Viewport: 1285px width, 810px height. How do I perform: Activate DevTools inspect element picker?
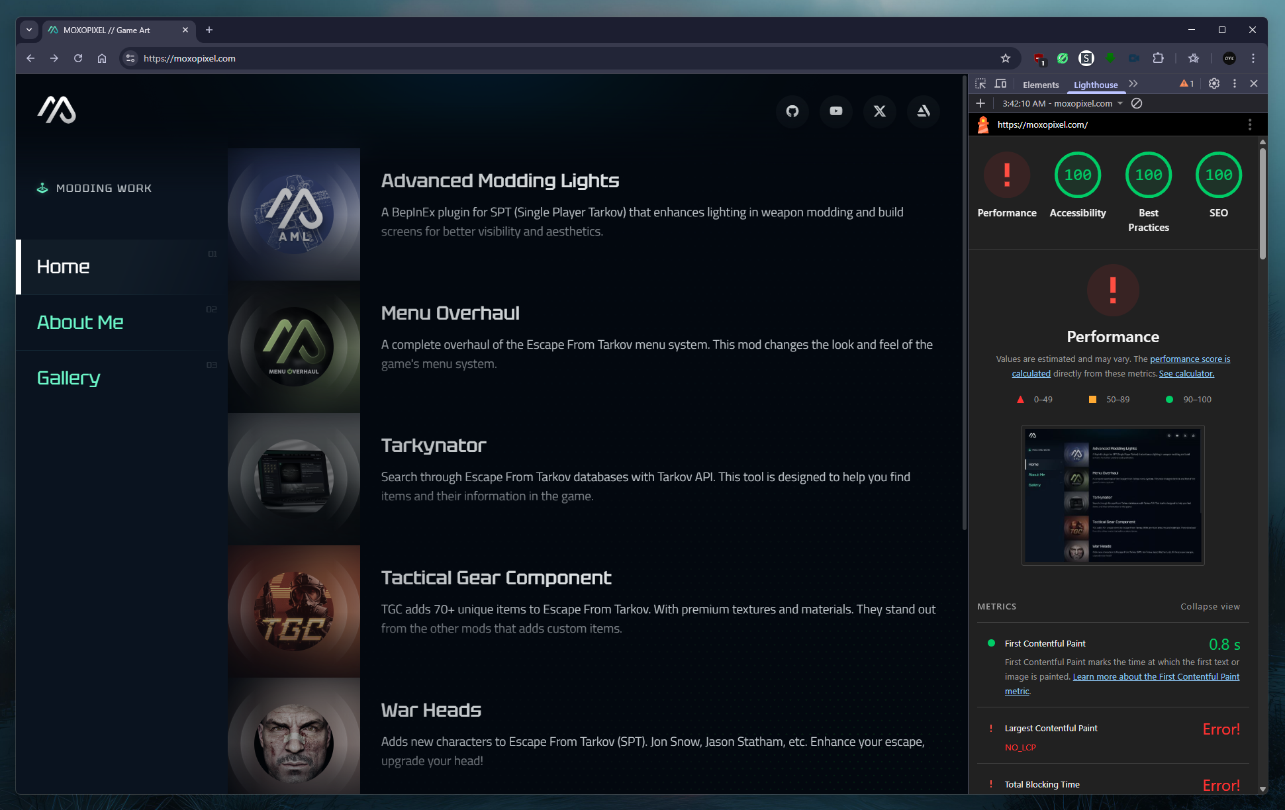[x=980, y=84]
